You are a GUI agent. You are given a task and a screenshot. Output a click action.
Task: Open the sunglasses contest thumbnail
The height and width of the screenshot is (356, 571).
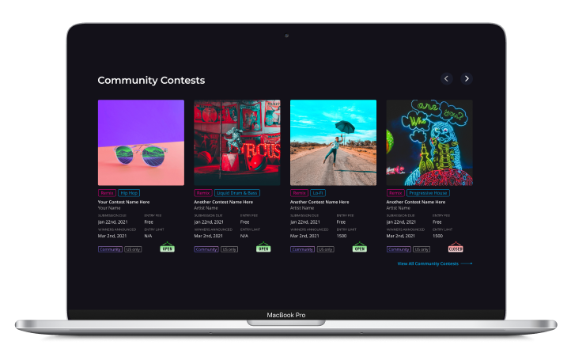coord(141,142)
